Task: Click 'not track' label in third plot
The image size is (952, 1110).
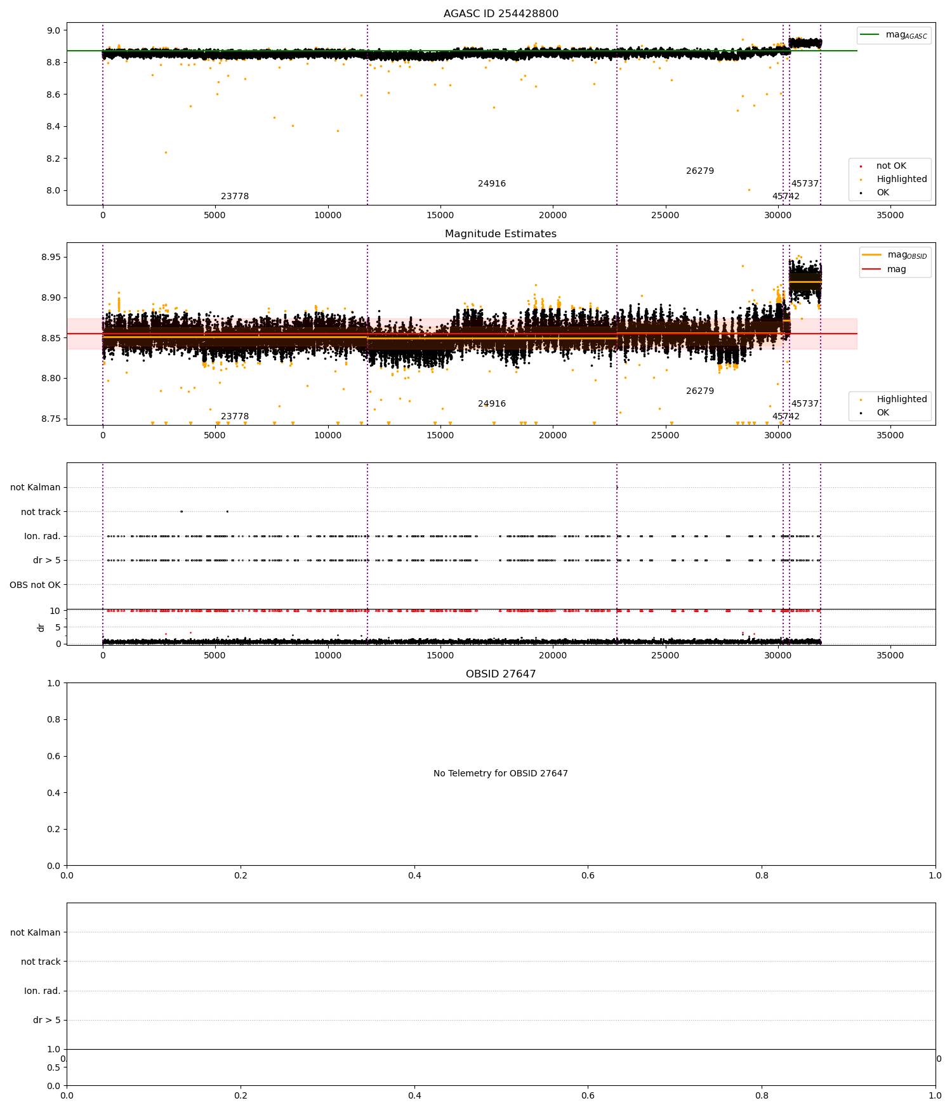Action: [x=41, y=513]
